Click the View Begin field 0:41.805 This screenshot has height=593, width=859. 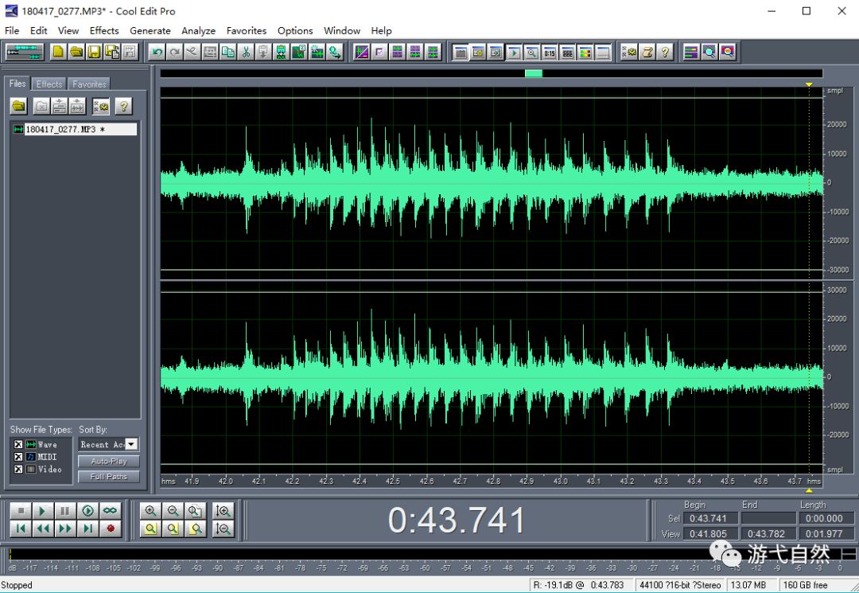pos(710,534)
